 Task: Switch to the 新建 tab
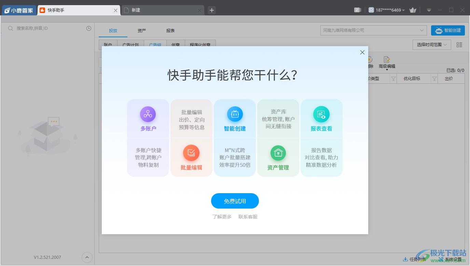pyautogui.click(x=163, y=10)
